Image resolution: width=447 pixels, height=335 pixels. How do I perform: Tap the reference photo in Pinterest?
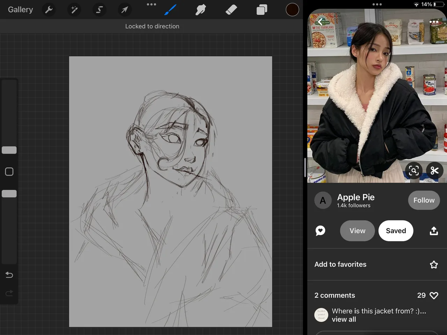tap(377, 96)
